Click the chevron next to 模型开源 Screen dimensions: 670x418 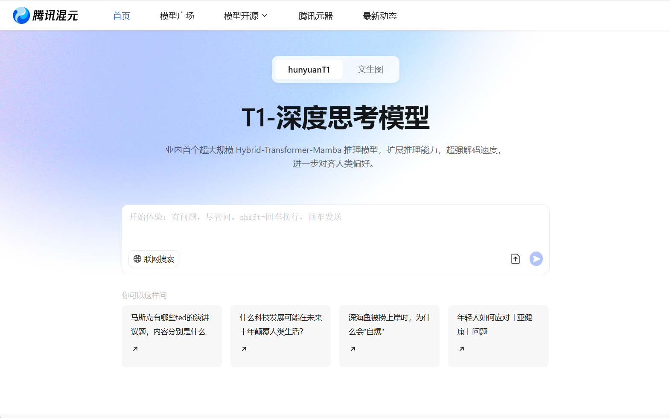(265, 16)
